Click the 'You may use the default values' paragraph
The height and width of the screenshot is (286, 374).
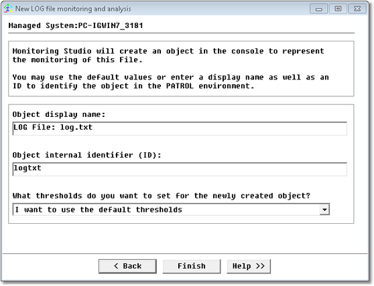point(171,82)
